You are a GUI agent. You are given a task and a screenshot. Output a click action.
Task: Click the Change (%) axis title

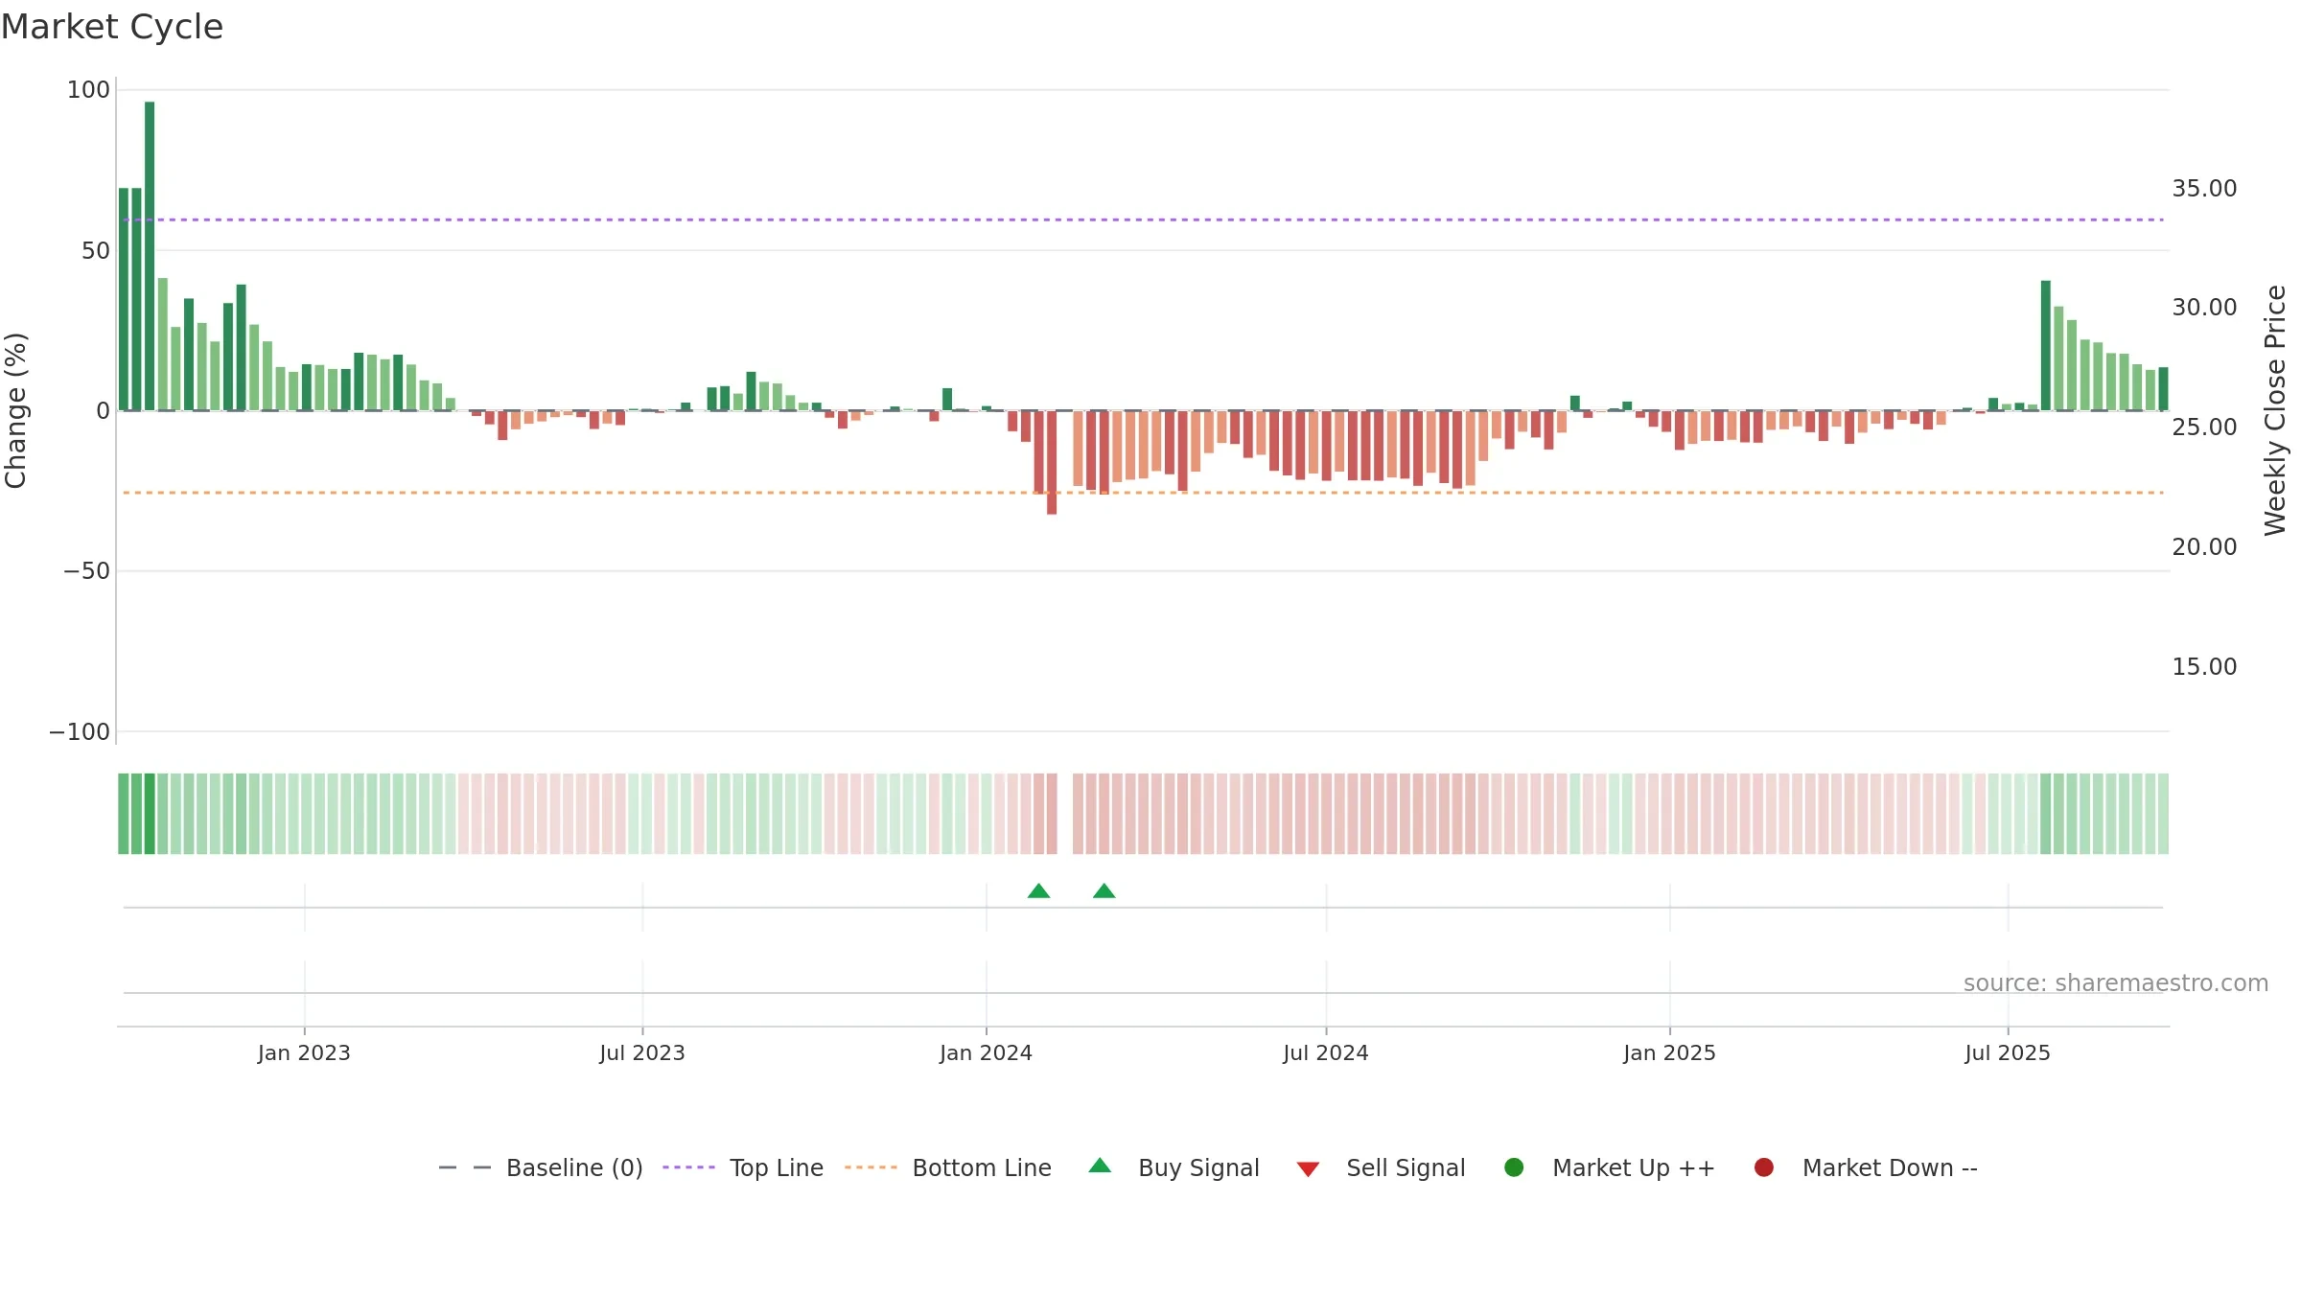click(16, 410)
